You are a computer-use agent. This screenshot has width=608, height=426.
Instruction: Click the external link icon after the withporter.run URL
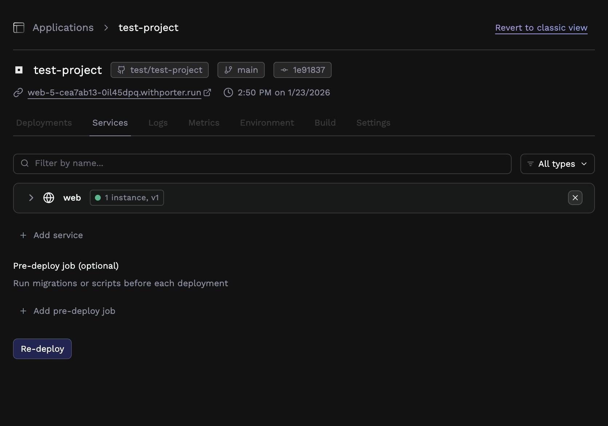pos(207,92)
